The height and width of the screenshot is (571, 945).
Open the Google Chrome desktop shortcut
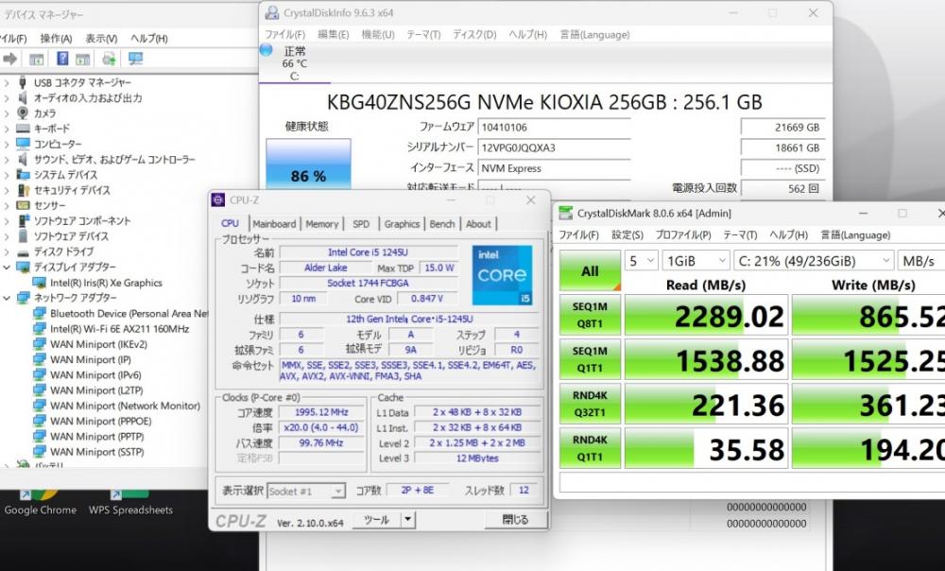41,504
